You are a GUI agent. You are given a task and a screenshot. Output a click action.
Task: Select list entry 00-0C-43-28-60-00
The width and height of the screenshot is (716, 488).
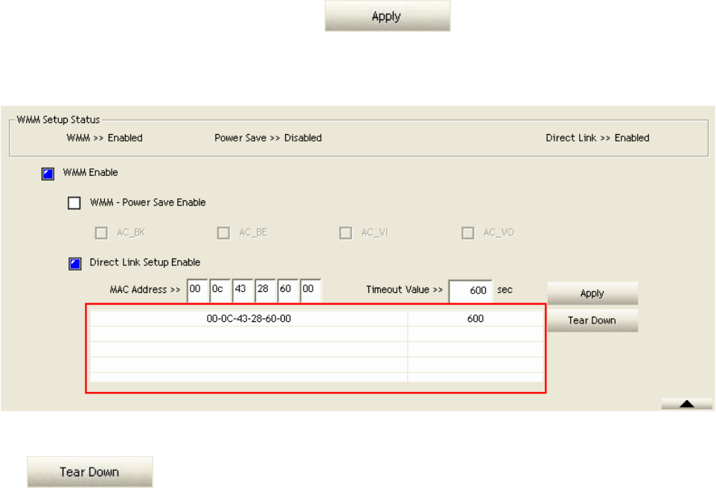point(249,318)
